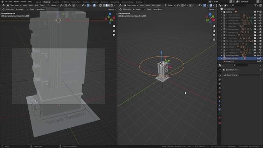The width and height of the screenshot is (263, 148).
Task: Open the Window menu
Action: coord(23,2)
